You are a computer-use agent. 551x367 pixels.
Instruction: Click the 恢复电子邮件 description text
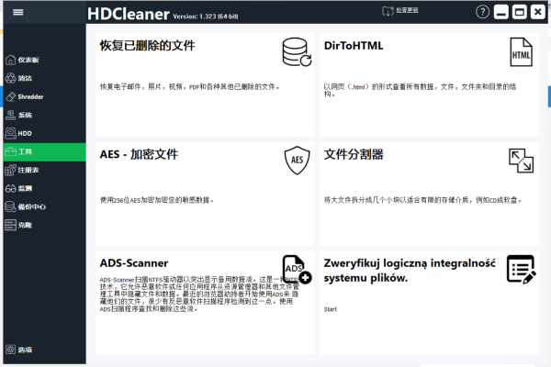[190, 86]
